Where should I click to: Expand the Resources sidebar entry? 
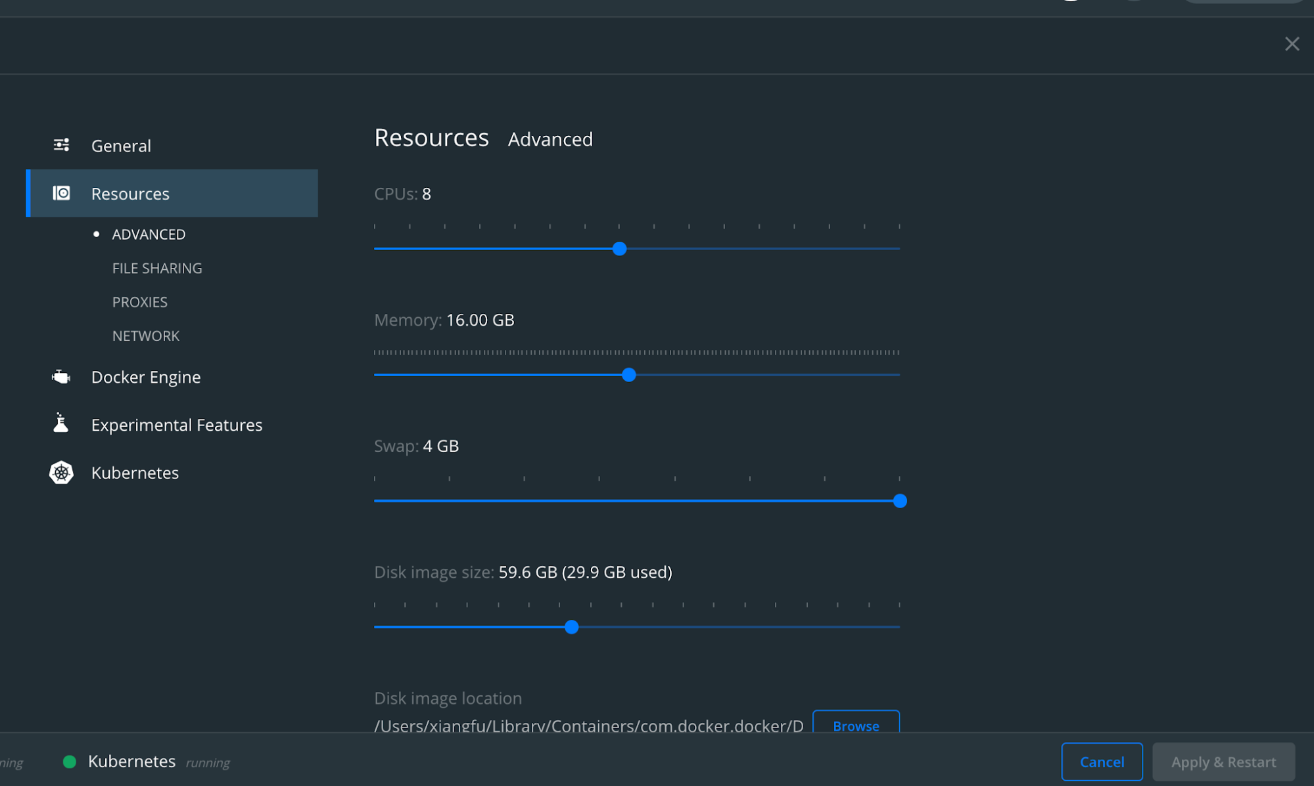pyautogui.click(x=129, y=193)
